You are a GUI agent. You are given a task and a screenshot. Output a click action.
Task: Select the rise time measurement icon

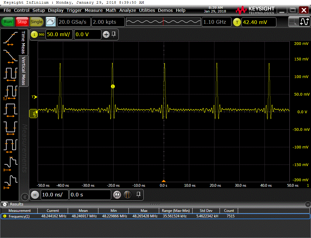click(x=10, y=39)
